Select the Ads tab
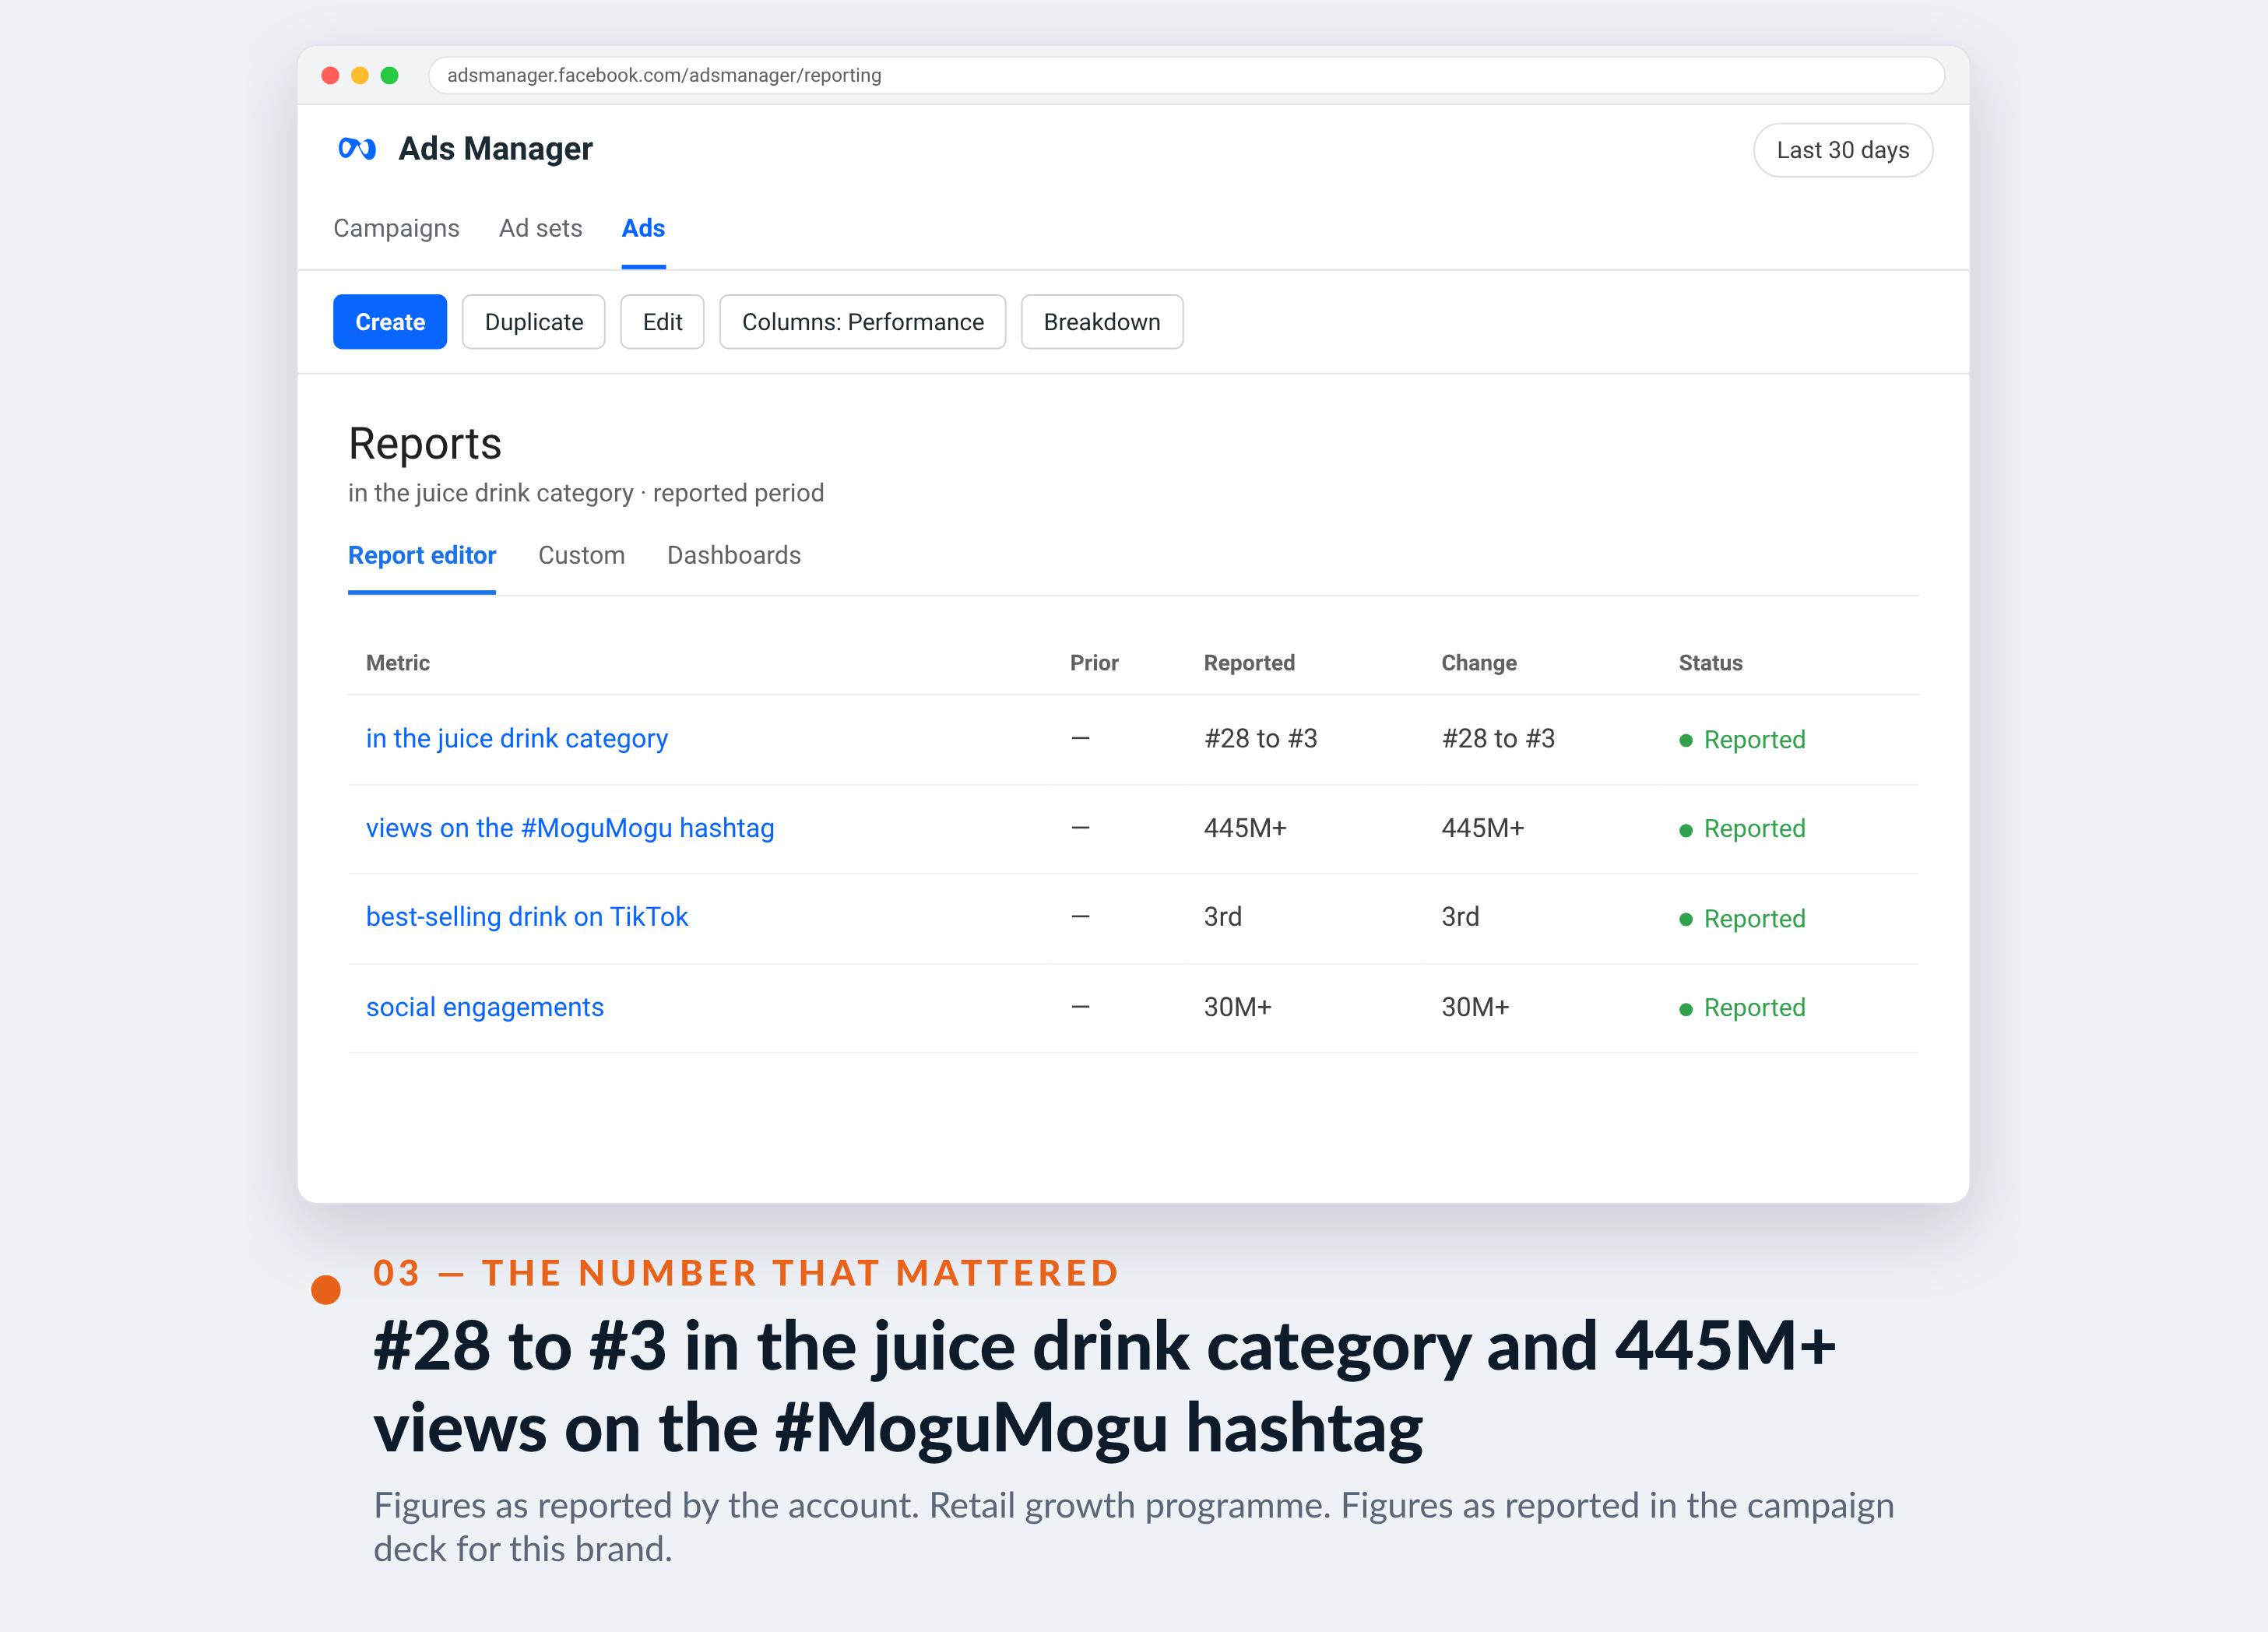This screenshot has width=2268, height=1632. click(643, 228)
